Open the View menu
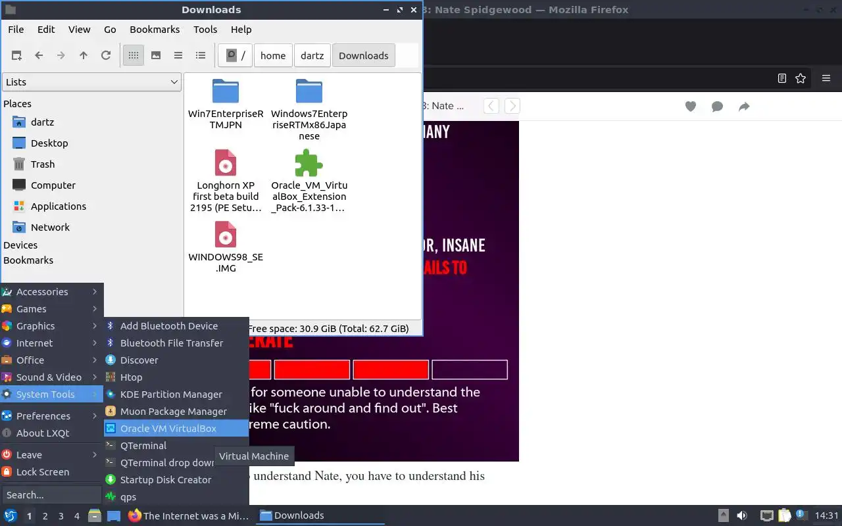Image resolution: width=842 pixels, height=526 pixels. click(80, 30)
